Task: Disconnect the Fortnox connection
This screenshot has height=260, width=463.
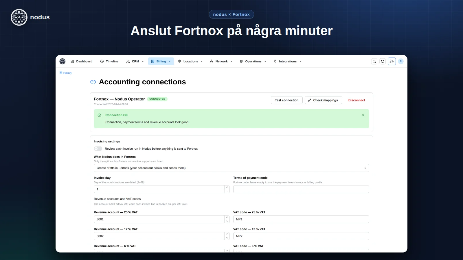Action: click(x=357, y=100)
